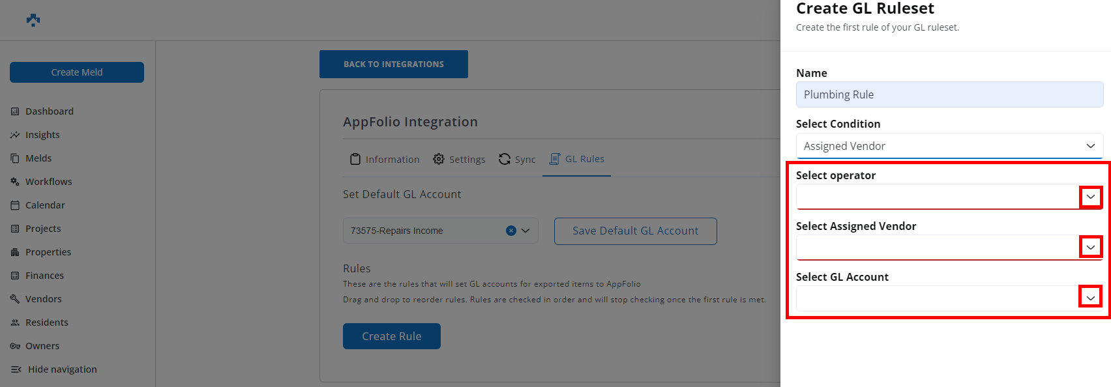This screenshot has width=1111, height=387.
Task: Click the Back to Integrations button
Action: click(x=393, y=64)
